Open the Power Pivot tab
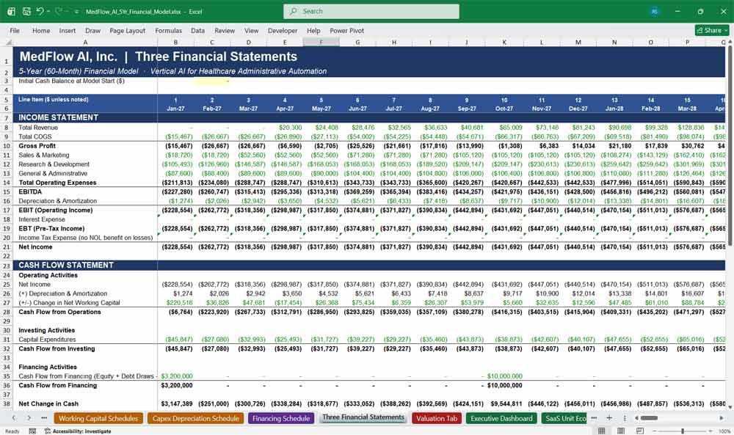 [347, 30]
